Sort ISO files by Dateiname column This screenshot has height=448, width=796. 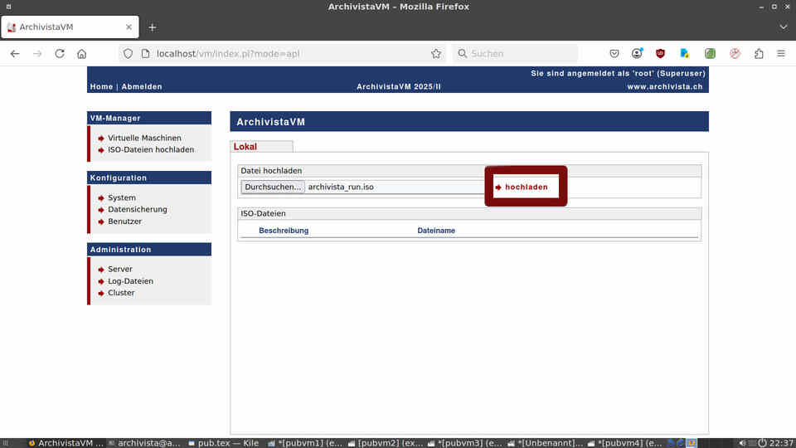[x=436, y=231]
